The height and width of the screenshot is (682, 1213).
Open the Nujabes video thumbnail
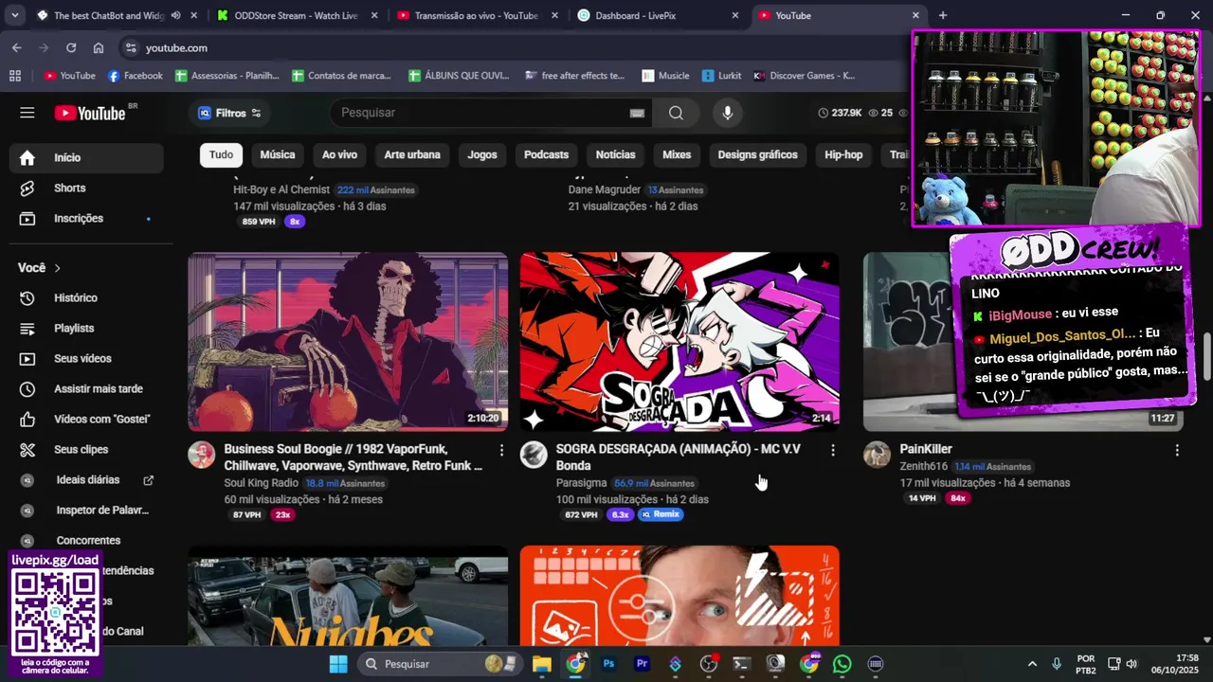point(348,596)
